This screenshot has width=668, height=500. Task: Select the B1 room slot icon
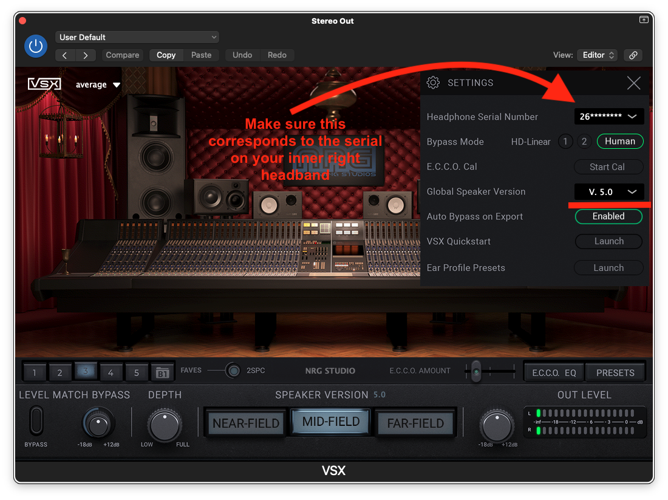coord(162,372)
